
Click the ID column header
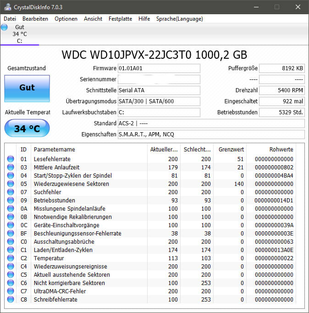23,150
